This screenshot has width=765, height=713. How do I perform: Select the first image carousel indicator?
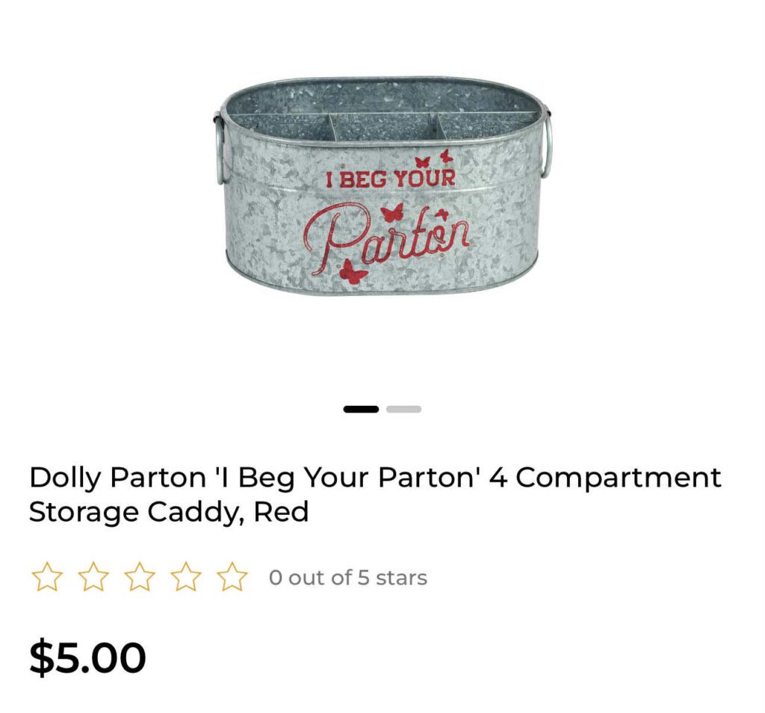[361, 409]
